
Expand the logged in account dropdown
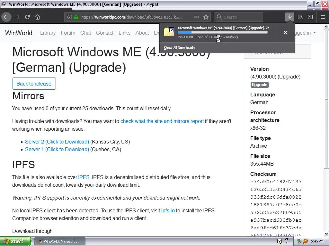tap(305, 33)
